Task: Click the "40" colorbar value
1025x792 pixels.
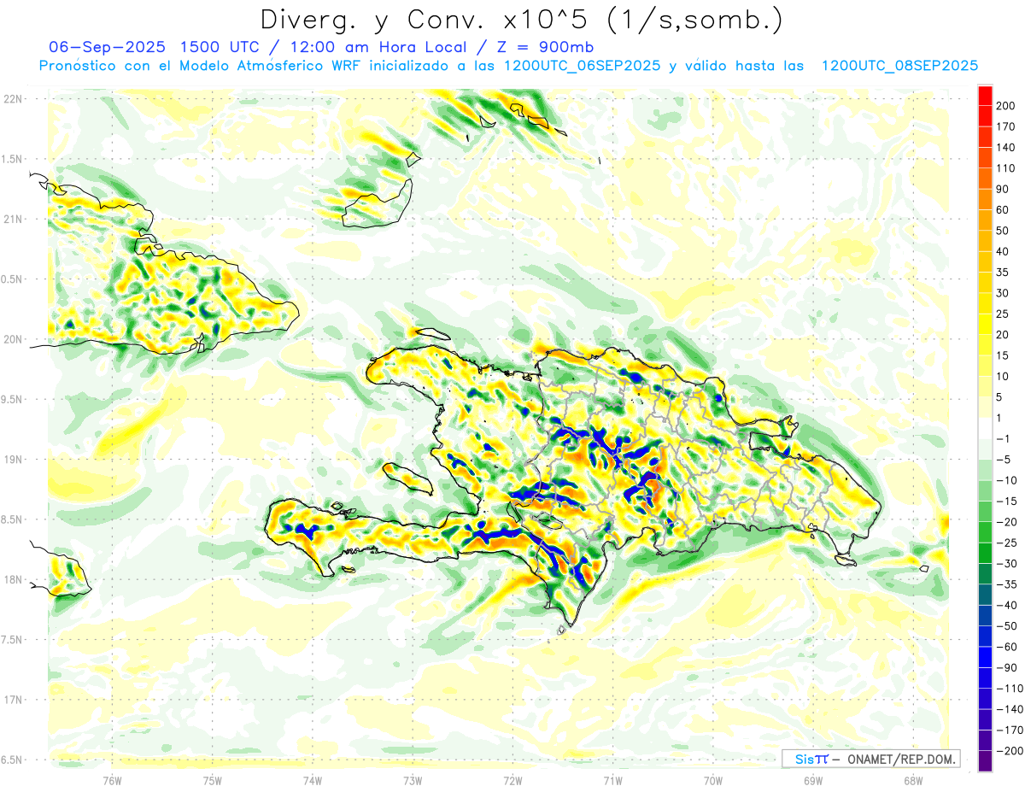Action: [1004, 252]
